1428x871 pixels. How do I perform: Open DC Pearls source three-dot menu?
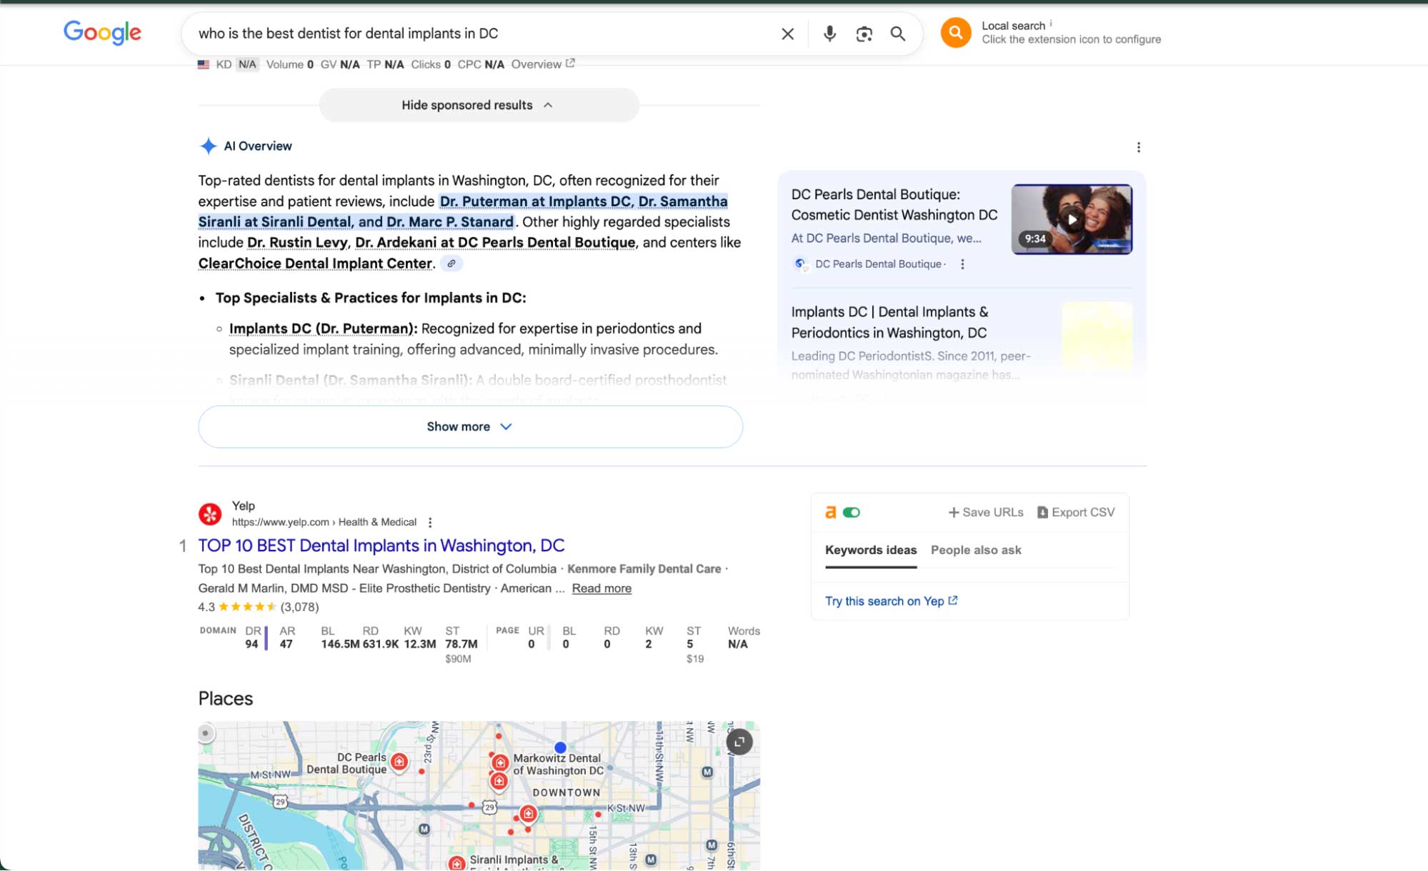tap(962, 264)
